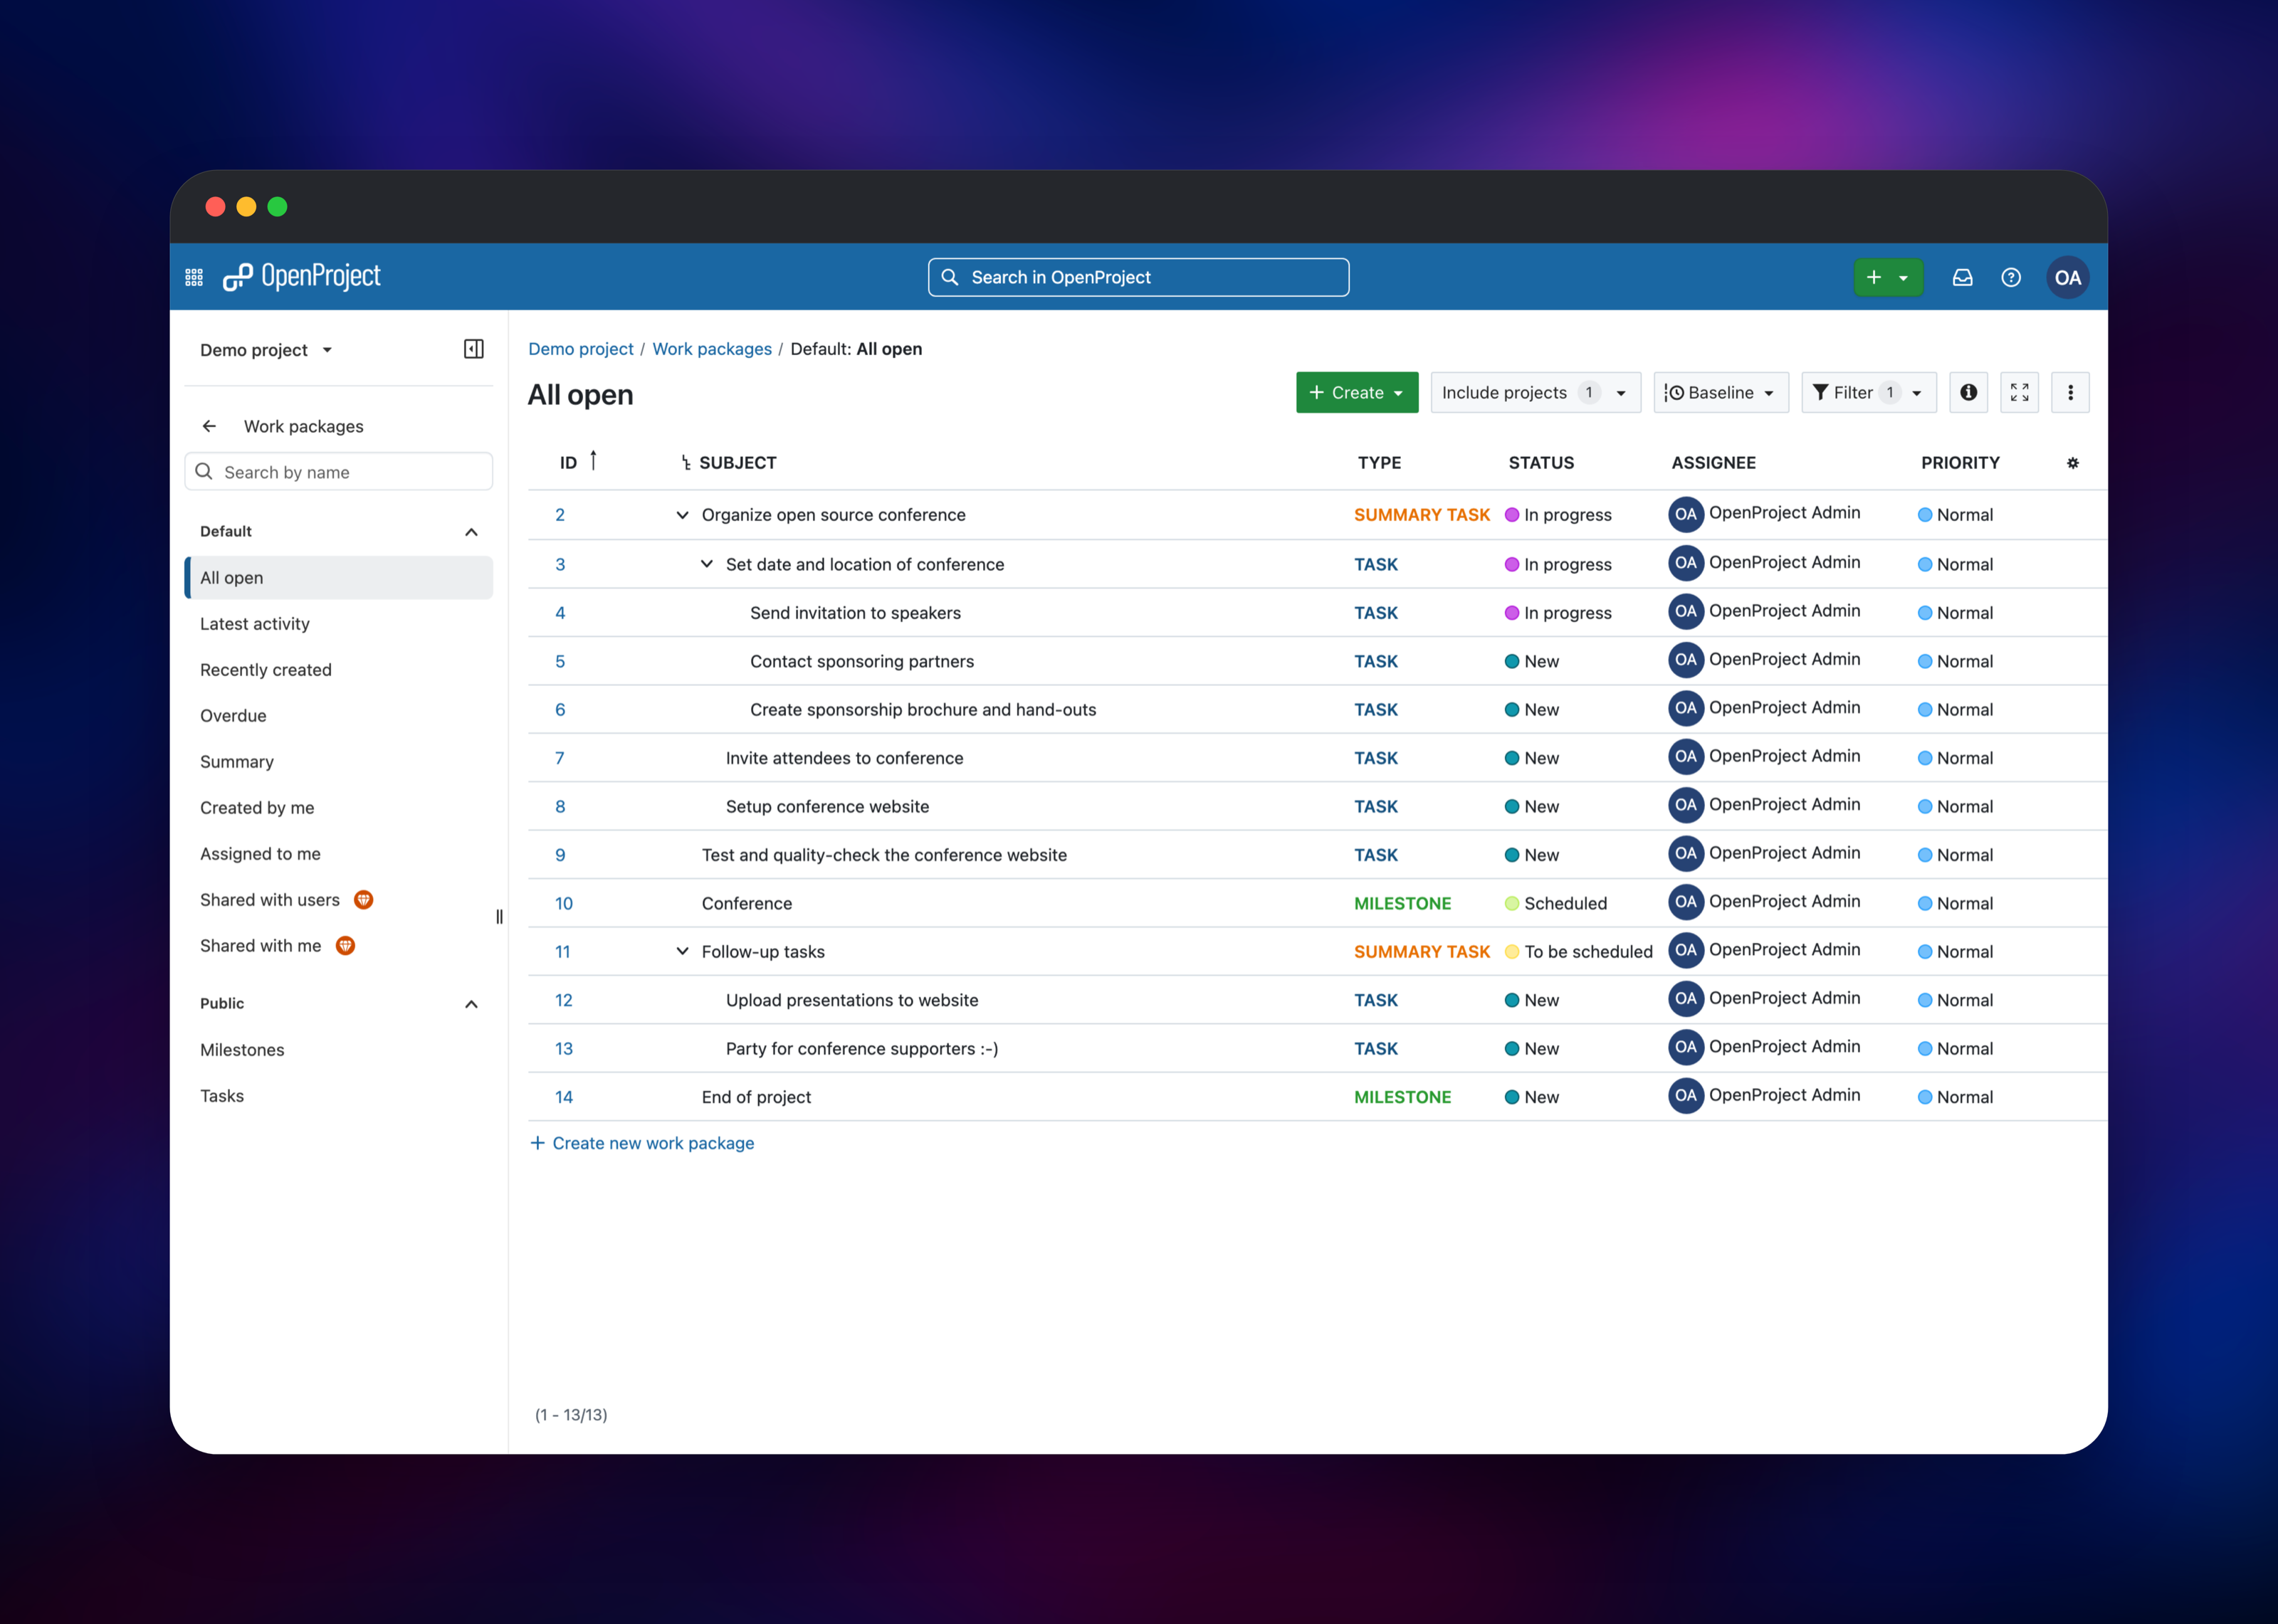Click the OpenProject logo

point(301,277)
